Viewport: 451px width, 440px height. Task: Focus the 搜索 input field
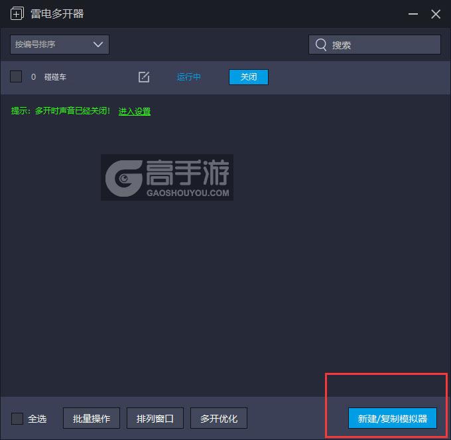375,45
